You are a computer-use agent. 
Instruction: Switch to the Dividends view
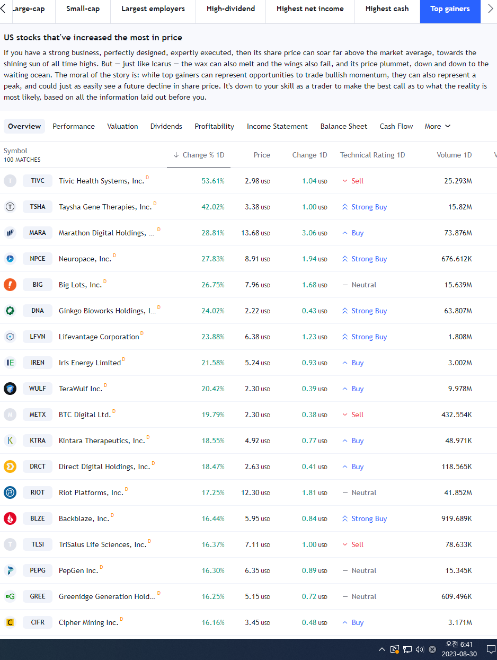166,126
